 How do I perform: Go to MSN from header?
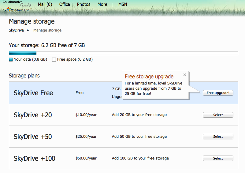click(122, 4)
